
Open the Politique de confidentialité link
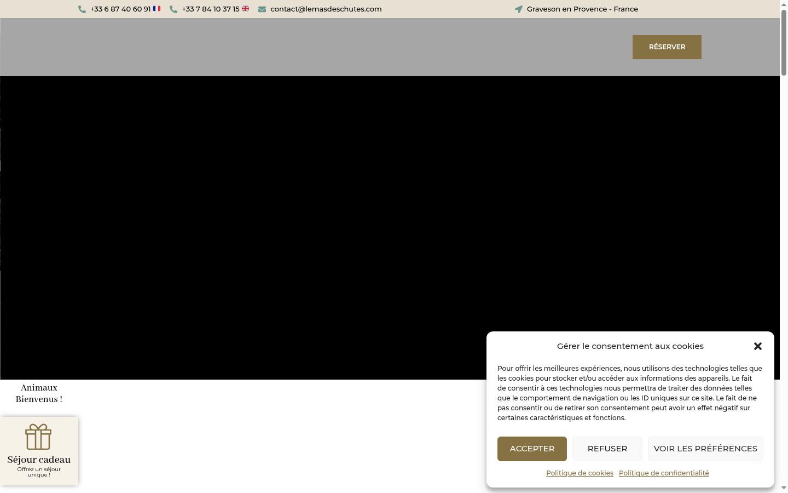coord(664,473)
